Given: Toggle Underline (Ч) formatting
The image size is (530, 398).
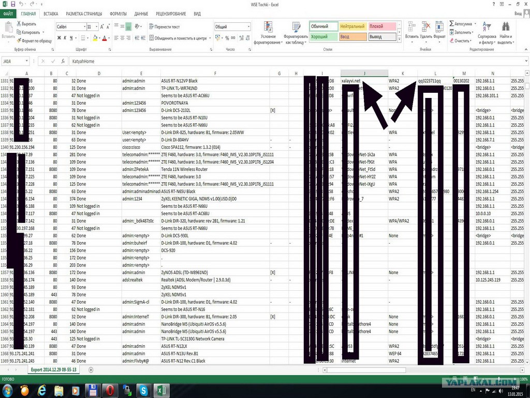Looking at the screenshot, I should (71, 38).
